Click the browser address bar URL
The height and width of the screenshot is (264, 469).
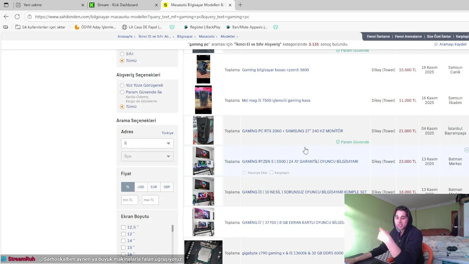(x=142, y=17)
